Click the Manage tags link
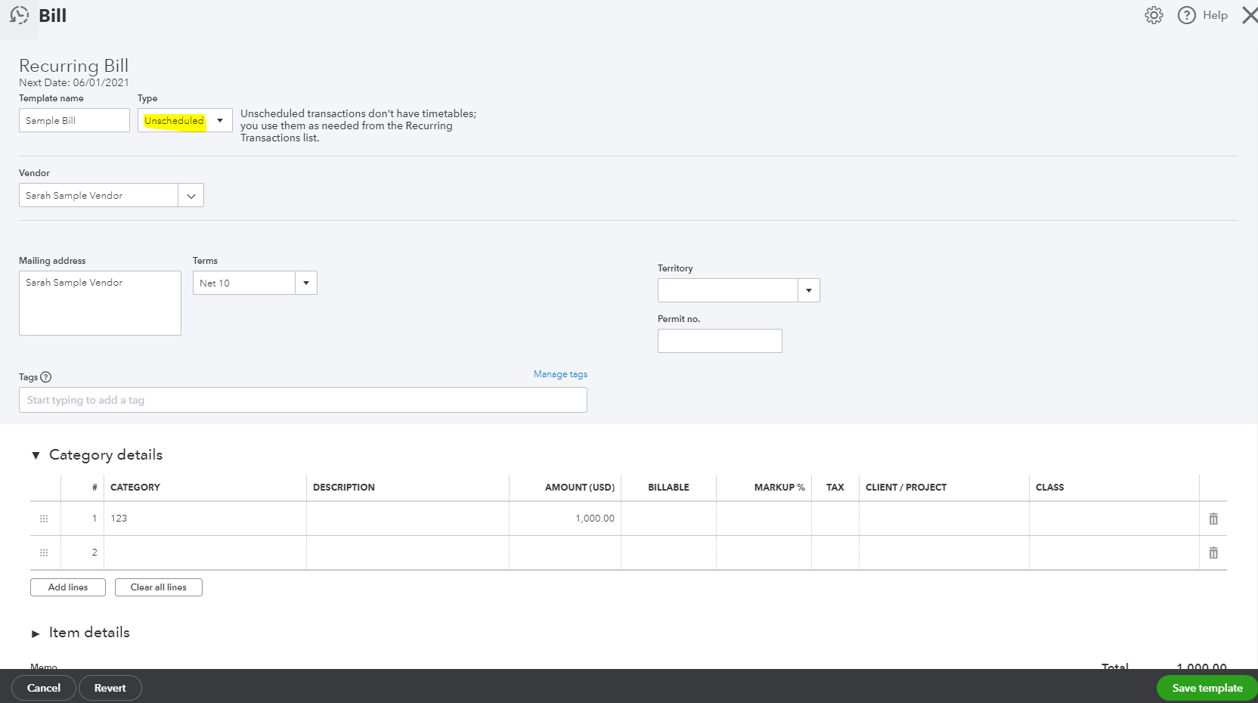 (x=559, y=374)
